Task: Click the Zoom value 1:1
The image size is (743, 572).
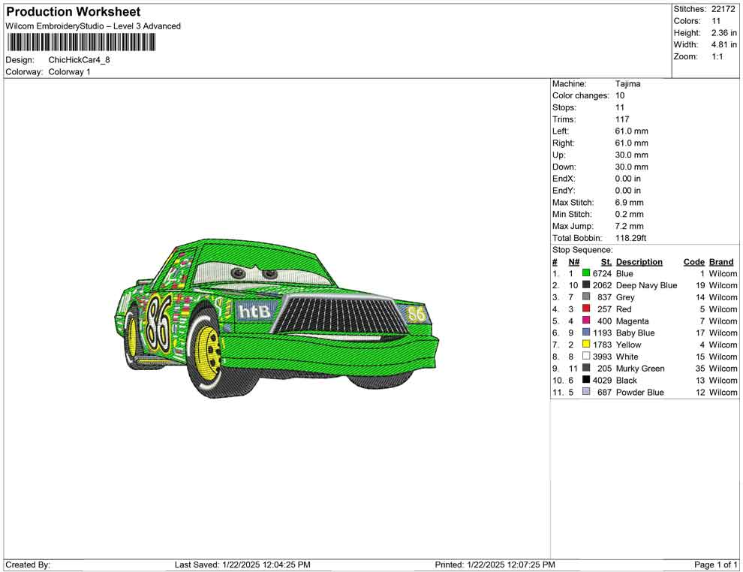Action: click(717, 56)
